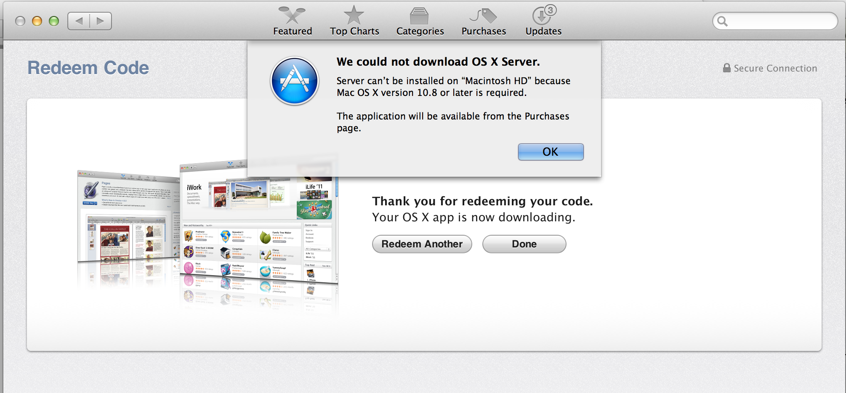Open the Featured section icon
This screenshot has height=393, width=846.
point(292,15)
